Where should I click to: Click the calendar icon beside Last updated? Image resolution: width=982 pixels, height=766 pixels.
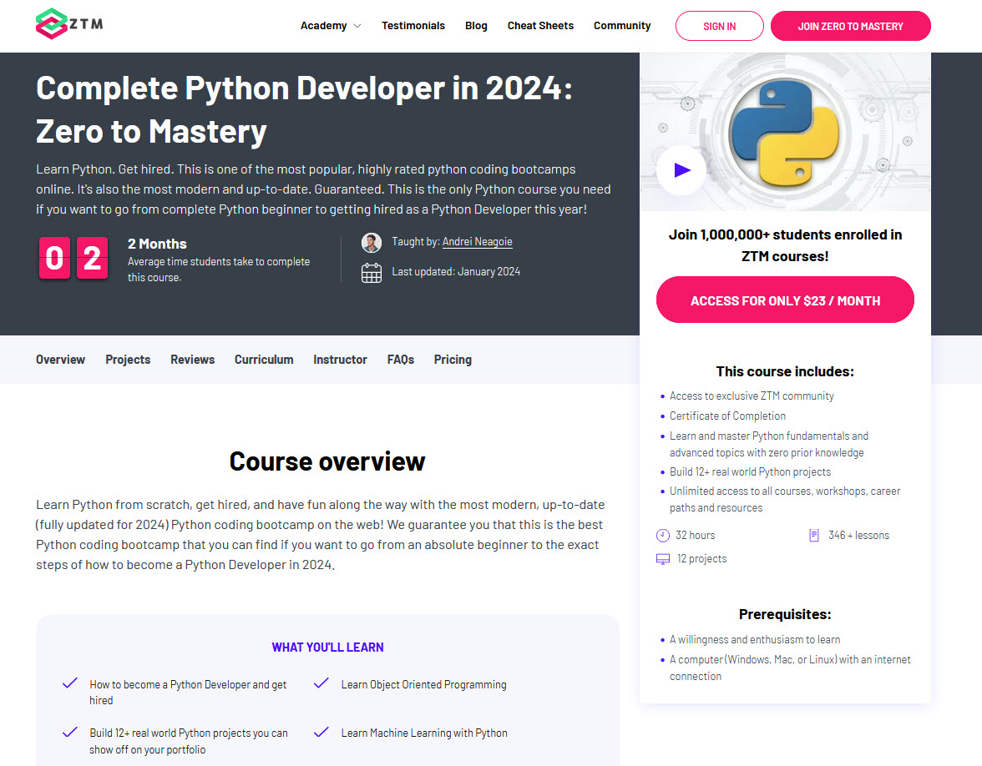pyautogui.click(x=372, y=273)
